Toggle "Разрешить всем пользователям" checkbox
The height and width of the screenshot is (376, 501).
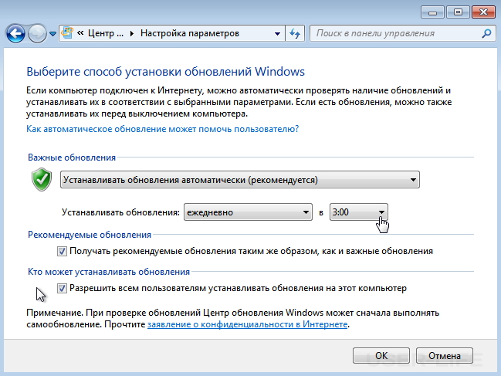click(62, 288)
